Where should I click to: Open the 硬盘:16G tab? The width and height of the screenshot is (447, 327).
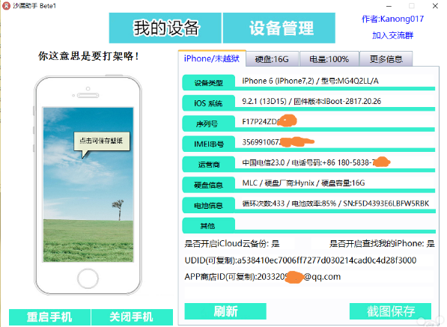[272, 59]
